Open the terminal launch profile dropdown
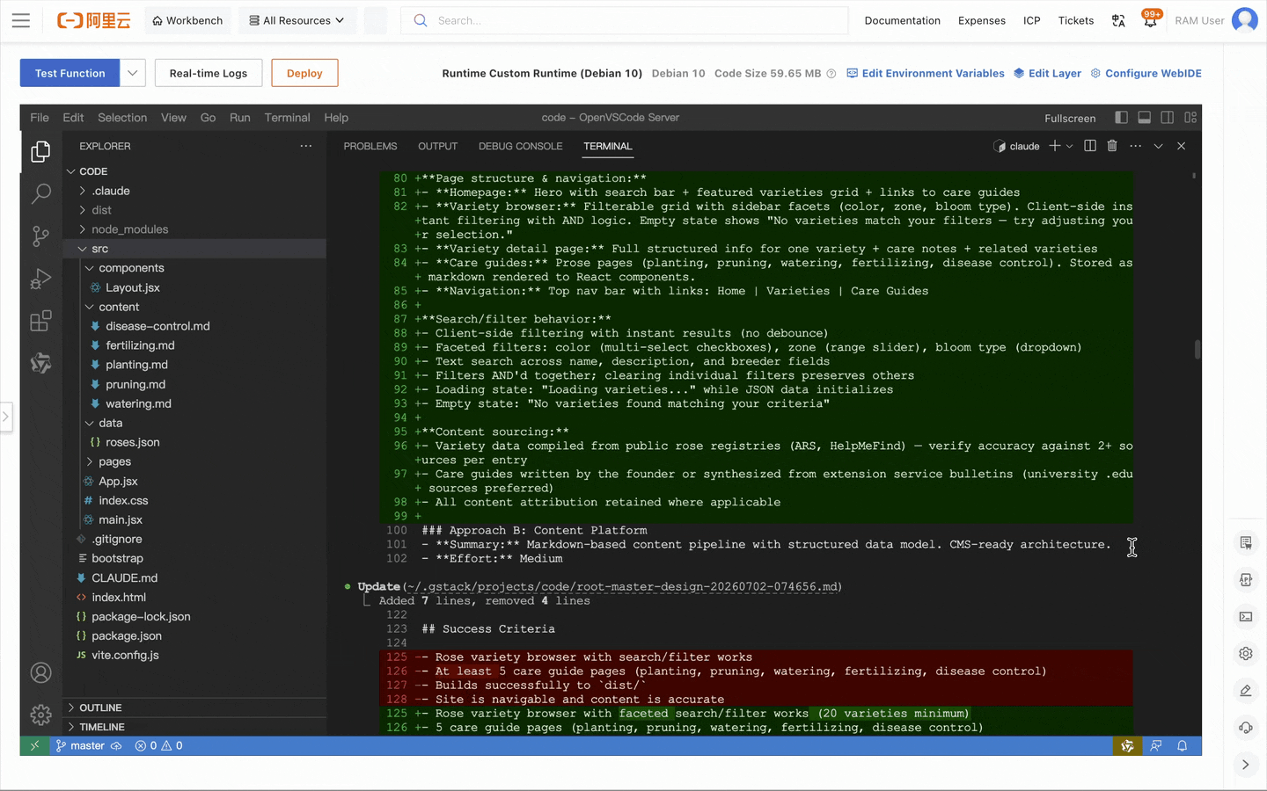This screenshot has width=1267, height=791. point(1070,146)
